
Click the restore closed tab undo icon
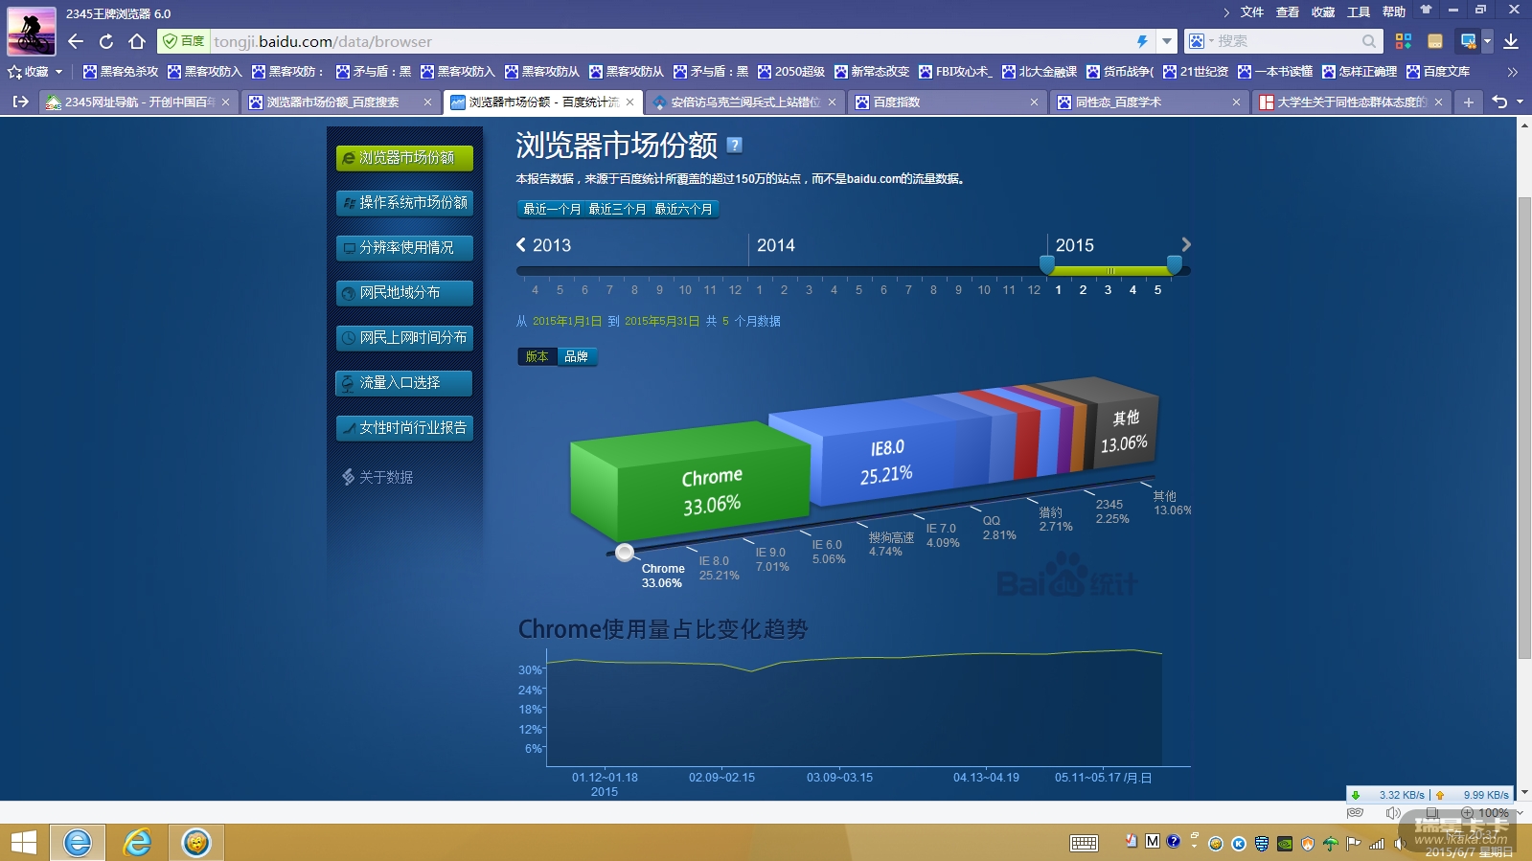coord(1499,102)
